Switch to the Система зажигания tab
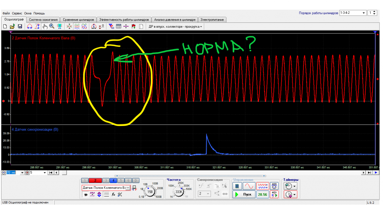This screenshot has height=206, width=383. [x=43, y=19]
